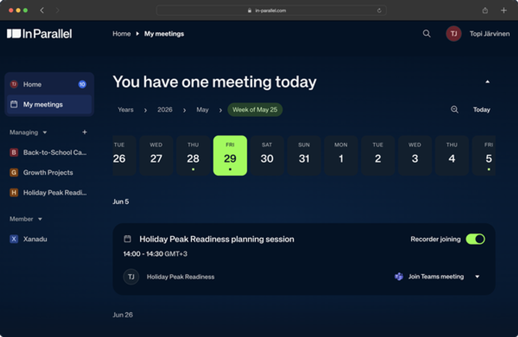Click the plus icon next to Managing
Viewport: 518px width, 337px height.
point(85,132)
